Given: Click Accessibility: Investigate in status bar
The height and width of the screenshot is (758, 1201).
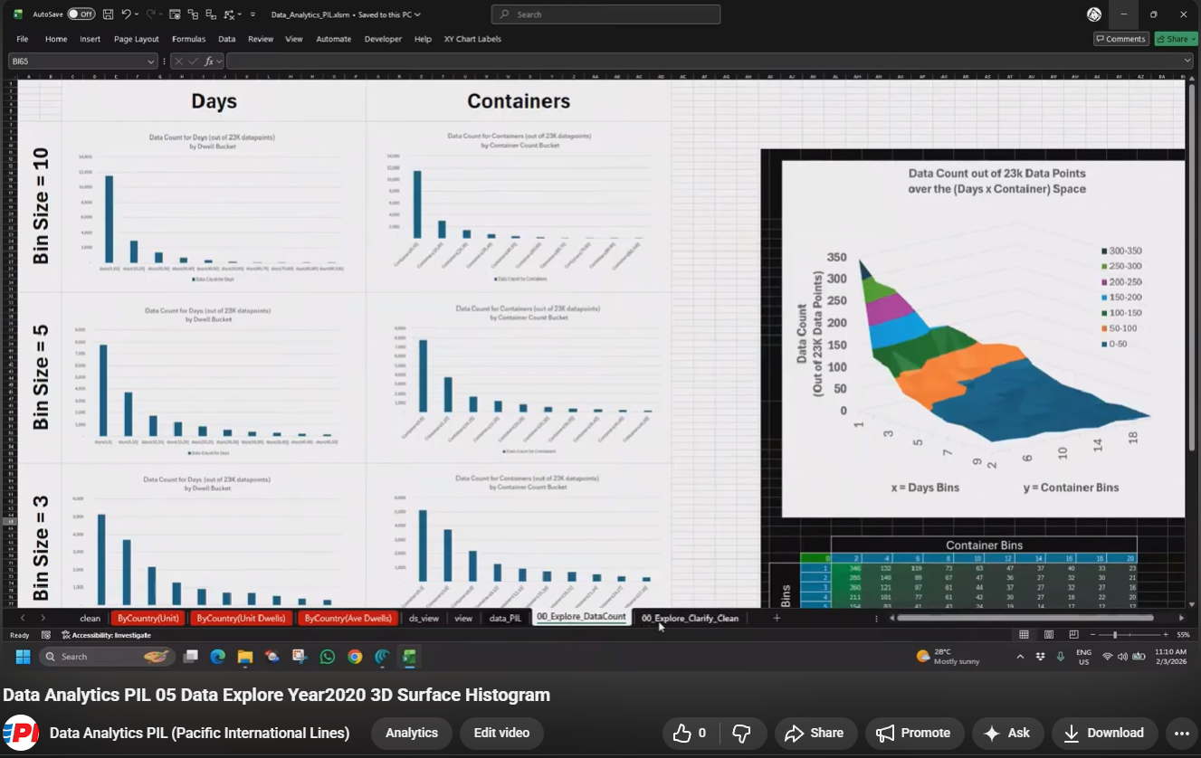Looking at the screenshot, I should coord(106,635).
